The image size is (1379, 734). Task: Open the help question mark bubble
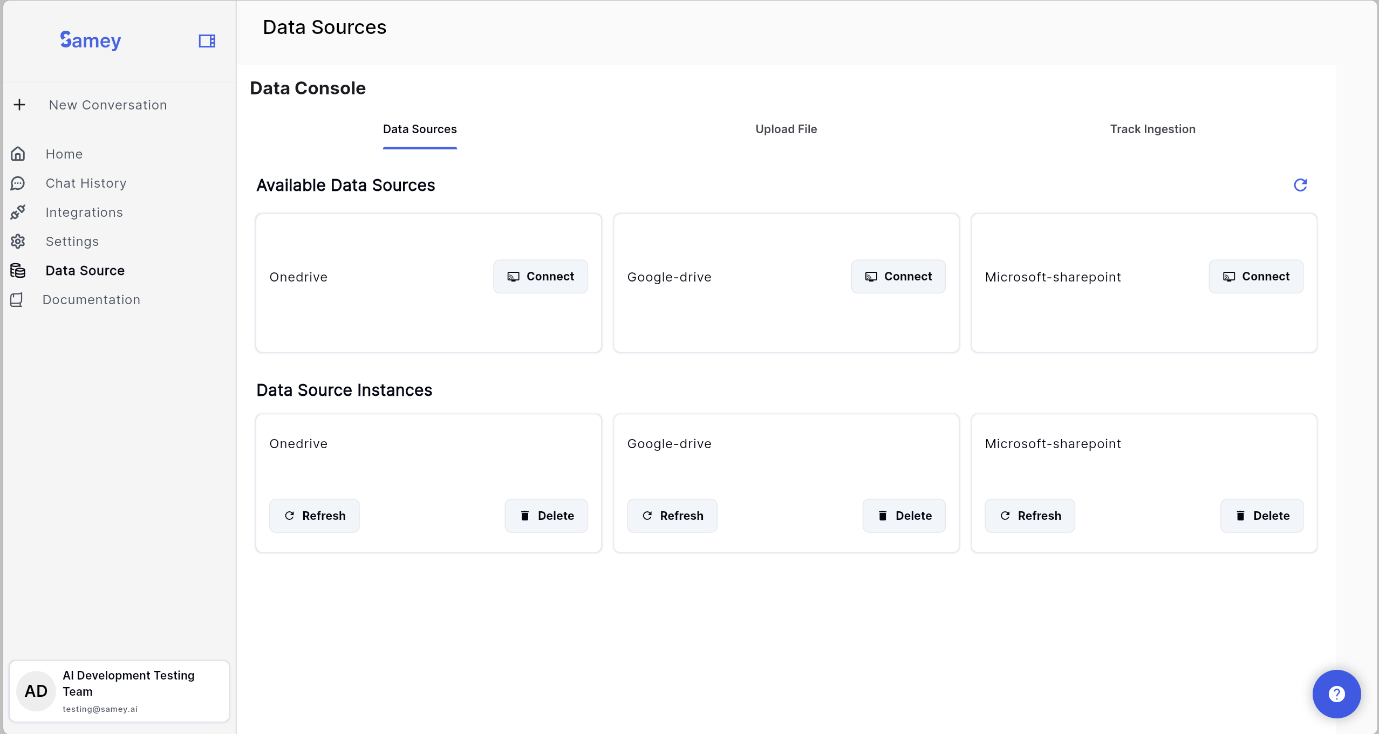(1336, 694)
